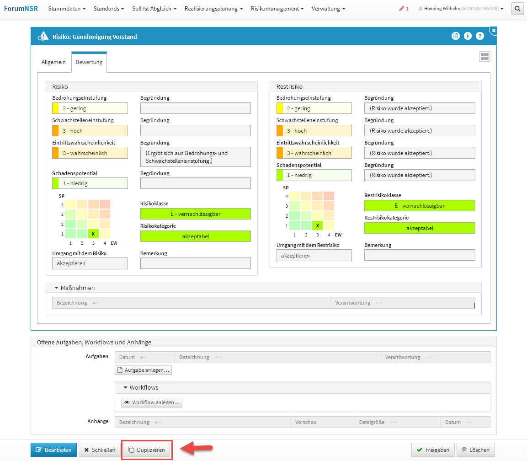Click the Workflow anlegen button
527x461 pixels.
coord(152,402)
